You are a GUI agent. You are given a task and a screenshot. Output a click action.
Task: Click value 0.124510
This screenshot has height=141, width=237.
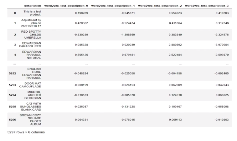click(175, 95)
